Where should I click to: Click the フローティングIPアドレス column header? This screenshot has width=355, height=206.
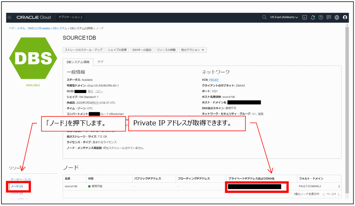pos(194,178)
